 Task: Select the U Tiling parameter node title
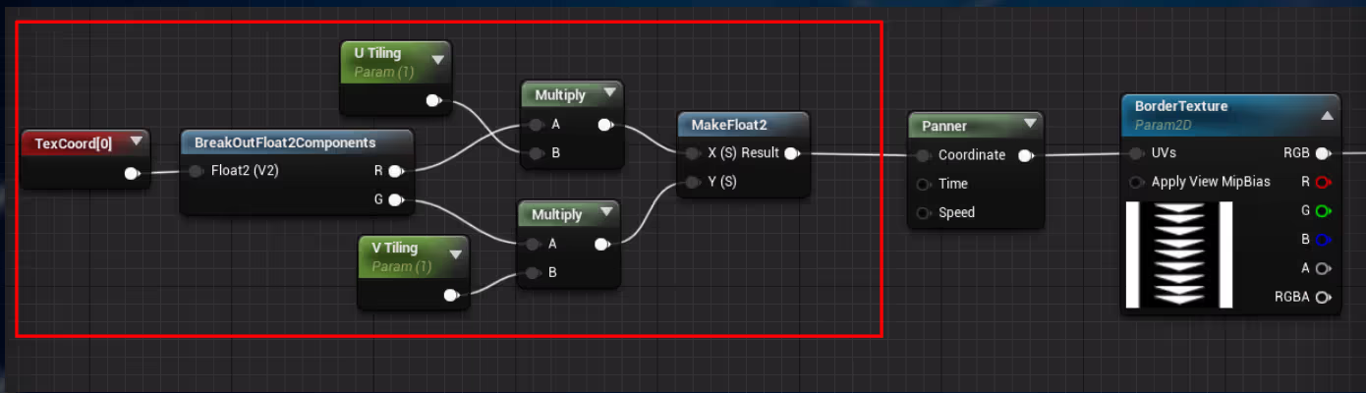pos(377,53)
